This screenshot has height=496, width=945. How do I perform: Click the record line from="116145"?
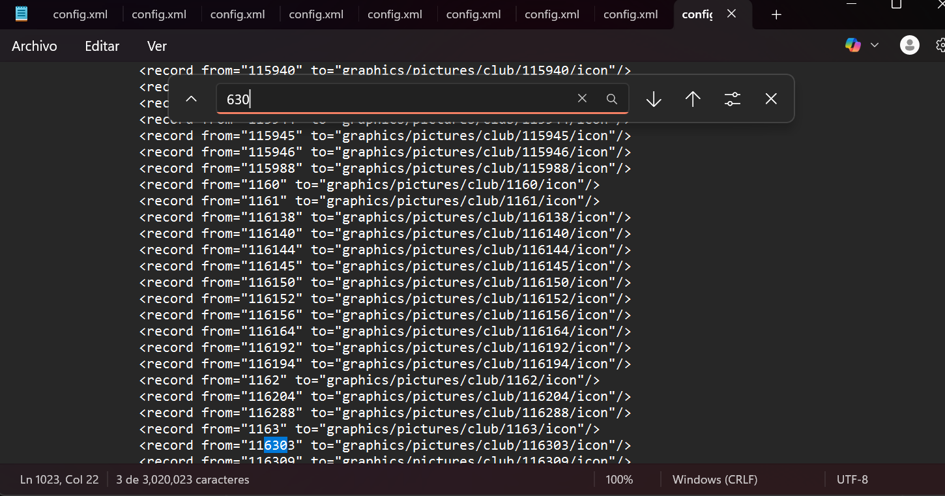pos(385,266)
